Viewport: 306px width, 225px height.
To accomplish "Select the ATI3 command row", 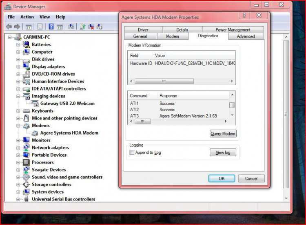I will 178,116.
